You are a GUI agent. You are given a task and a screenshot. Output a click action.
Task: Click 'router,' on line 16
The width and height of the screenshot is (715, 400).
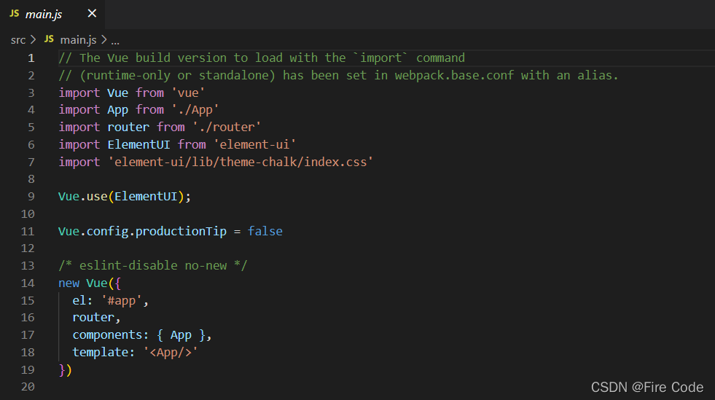click(x=96, y=318)
